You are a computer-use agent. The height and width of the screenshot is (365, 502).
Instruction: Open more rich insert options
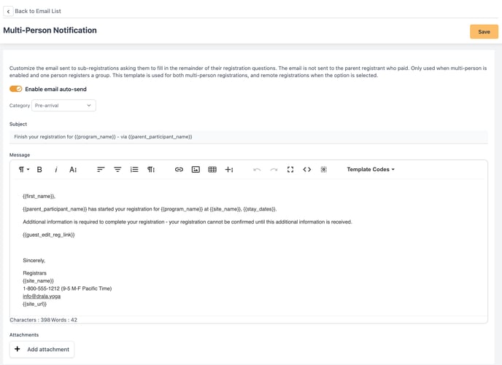(229, 170)
